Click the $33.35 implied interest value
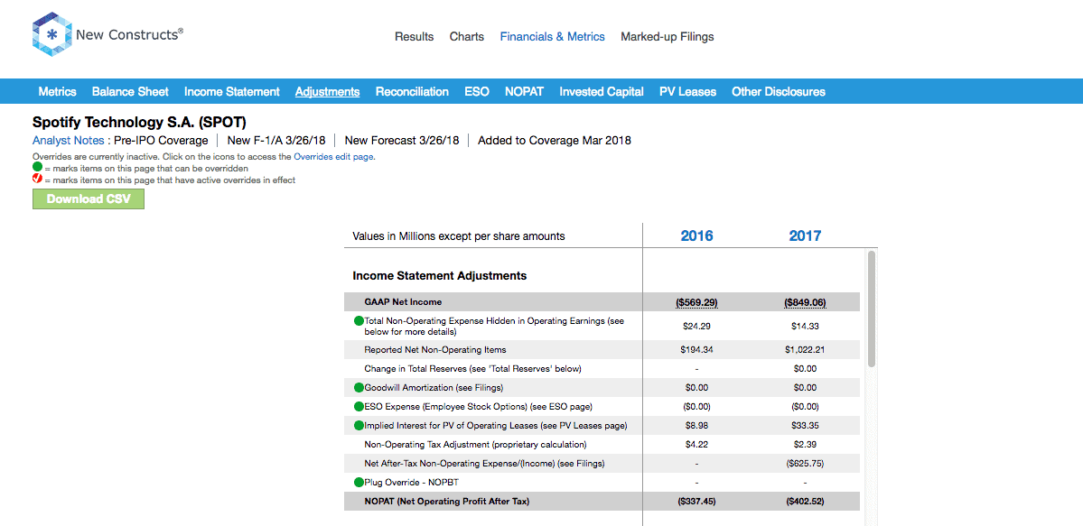Image resolution: width=1083 pixels, height=526 pixels. (x=806, y=426)
